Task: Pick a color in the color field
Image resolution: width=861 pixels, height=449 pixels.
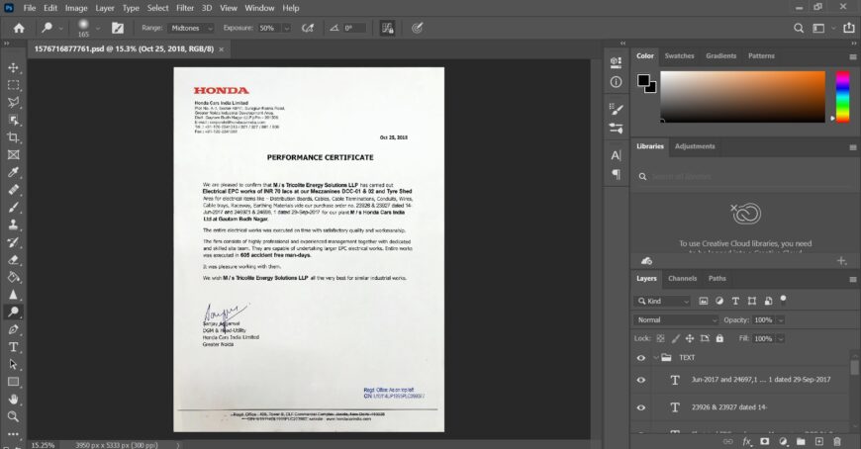Action: (x=742, y=97)
